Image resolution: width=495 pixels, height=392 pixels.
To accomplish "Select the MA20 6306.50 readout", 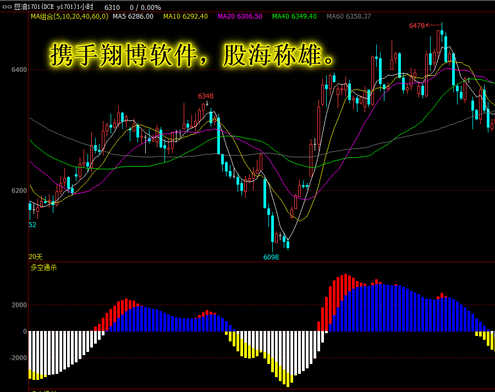I will [240, 16].
